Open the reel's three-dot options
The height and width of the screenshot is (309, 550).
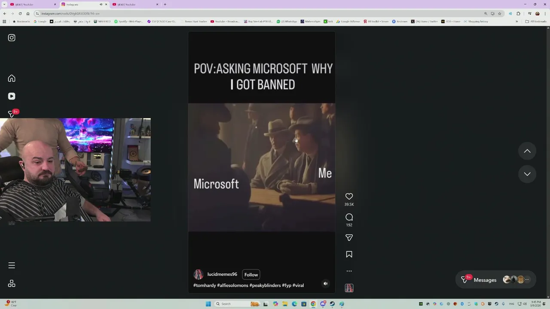click(x=349, y=271)
